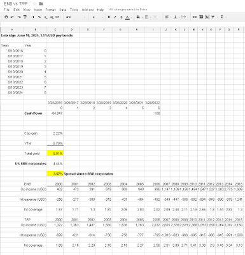245x255 pixels.
Task: Select the 6/10/2016 date cell
Action: [x=12, y=50]
